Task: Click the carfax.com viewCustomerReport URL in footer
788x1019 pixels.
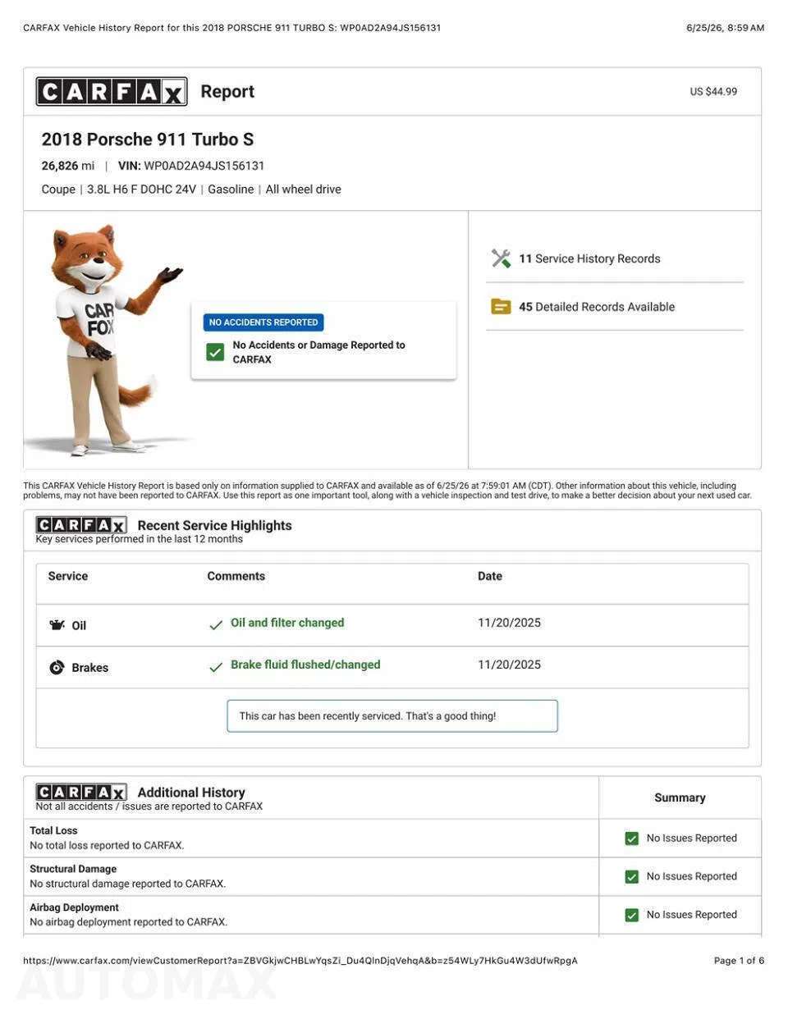Action: click(x=300, y=961)
